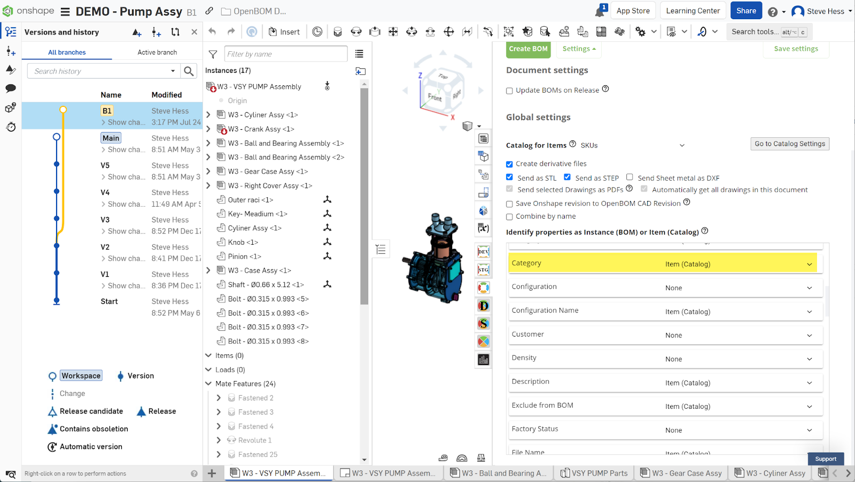855x482 pixels.
Task: Open the notifications bell
Action: click(600, 11)
